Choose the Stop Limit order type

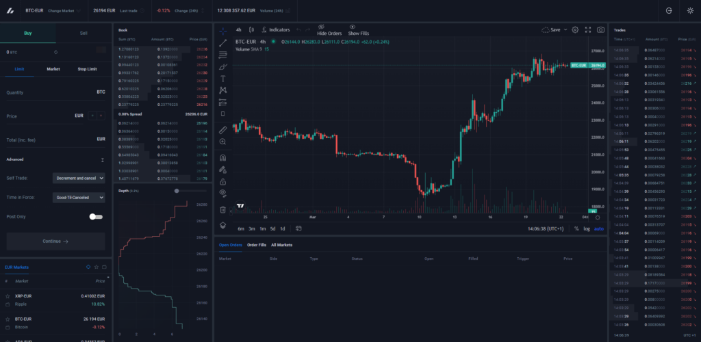[x=87, y=69]
